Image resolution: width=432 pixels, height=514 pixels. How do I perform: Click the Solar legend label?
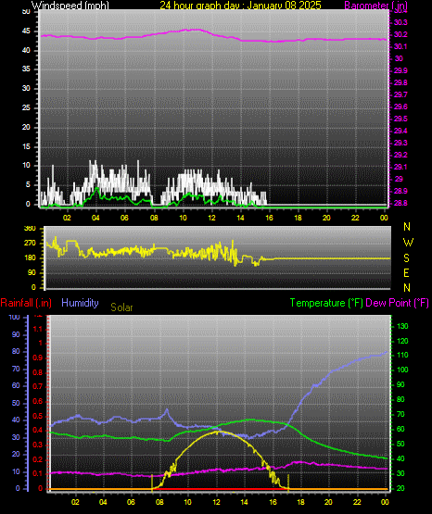tap(121, 307)
